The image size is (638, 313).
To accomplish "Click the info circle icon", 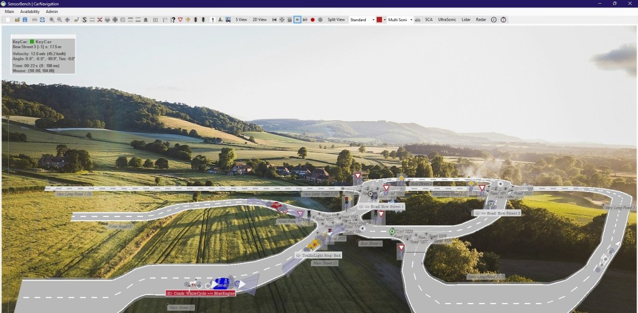I will 494,20.
